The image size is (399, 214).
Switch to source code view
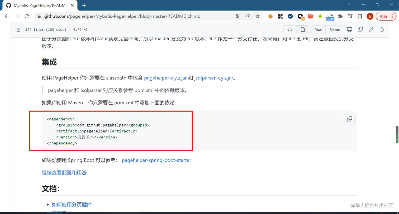pos(290,30)
